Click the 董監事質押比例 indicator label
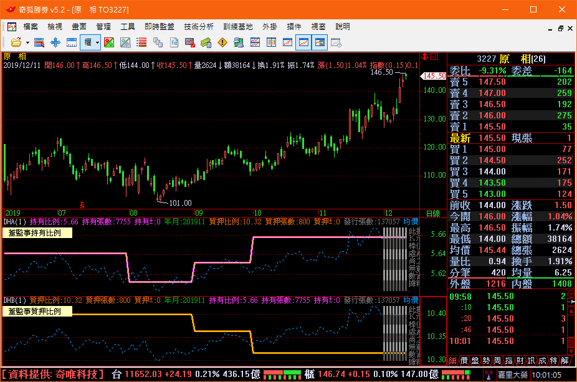This screenshot has height=382, width=577. click(37, 312)
